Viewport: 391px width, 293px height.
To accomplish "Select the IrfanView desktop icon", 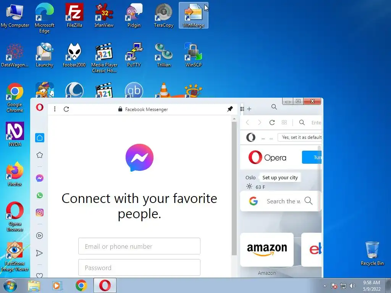I will pos(104,15).
